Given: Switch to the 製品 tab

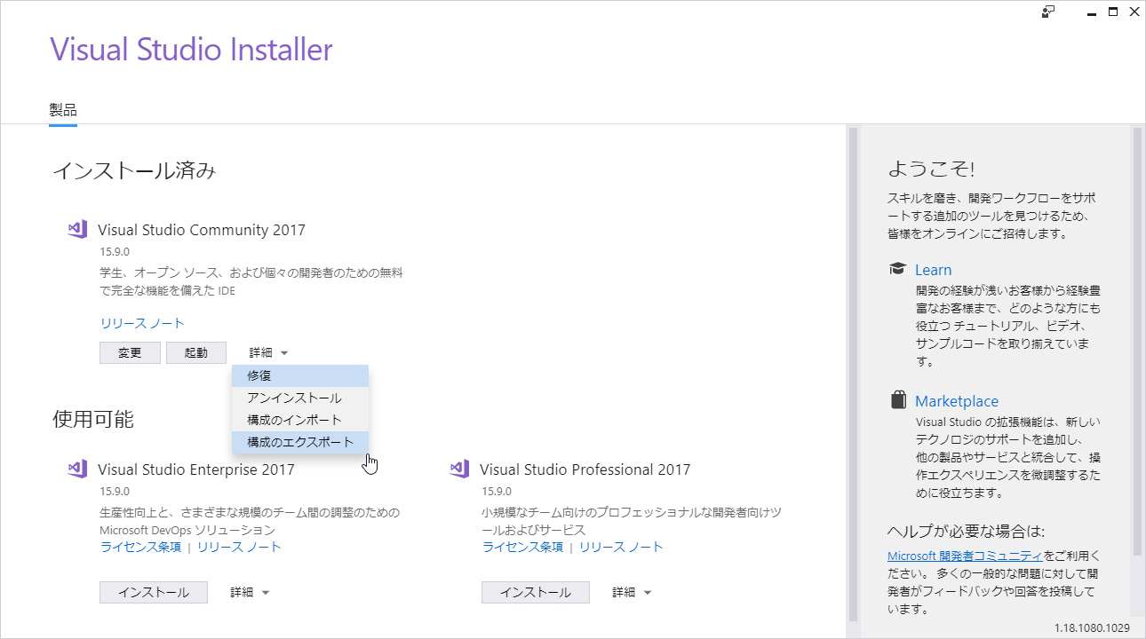Looking at the screenshot, I should click(62, 108).
